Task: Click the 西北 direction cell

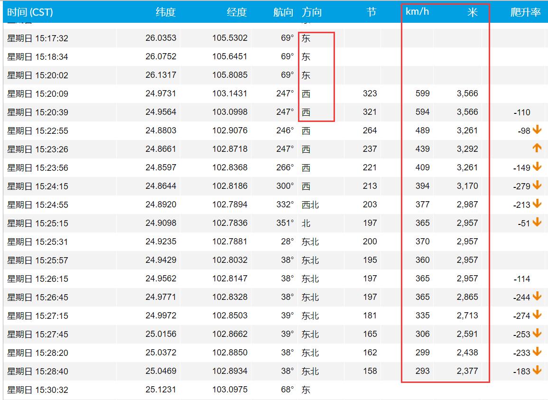Action: tap(310, 205)
